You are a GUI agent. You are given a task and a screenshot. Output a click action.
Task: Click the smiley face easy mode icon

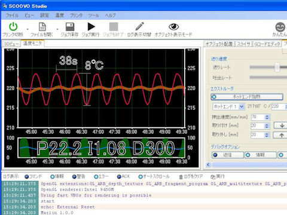coord(280,27)
